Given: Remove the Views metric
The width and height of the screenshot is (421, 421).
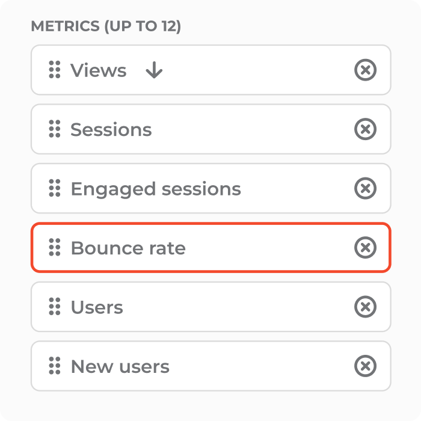Looking at the screenshot, I should click(x=365, y=70).
